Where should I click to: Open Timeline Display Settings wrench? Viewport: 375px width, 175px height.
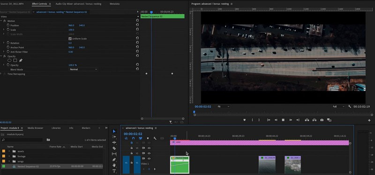tap(155, 138)
